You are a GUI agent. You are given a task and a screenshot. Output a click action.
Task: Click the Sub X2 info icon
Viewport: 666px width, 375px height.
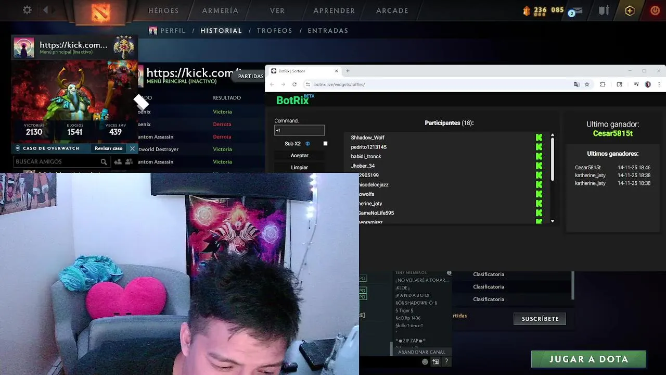point(308,144)
